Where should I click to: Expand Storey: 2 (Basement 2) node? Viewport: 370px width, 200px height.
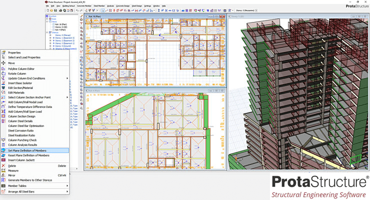pyautogui.click(x=50, y=40)
